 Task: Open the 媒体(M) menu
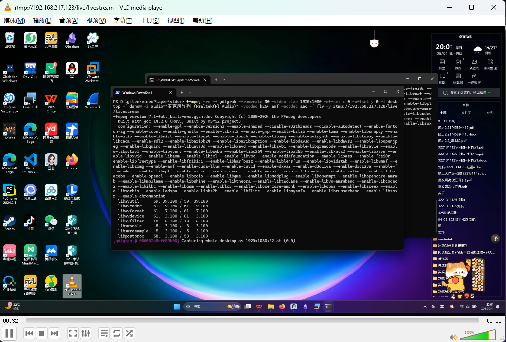coord(14,20)
